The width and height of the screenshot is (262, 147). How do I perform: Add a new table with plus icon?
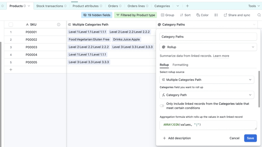coord(187,6)
